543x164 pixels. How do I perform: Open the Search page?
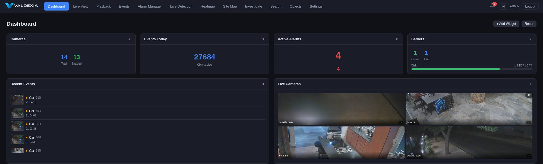(x=276, y=6)
